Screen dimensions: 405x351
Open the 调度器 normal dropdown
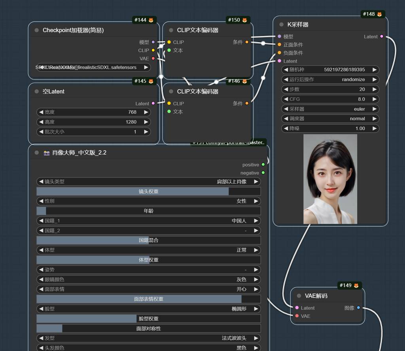point(330,118)
